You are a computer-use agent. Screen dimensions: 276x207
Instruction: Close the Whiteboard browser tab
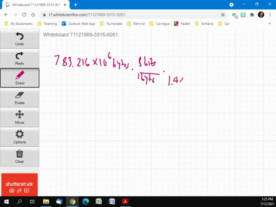coord(65,5)
